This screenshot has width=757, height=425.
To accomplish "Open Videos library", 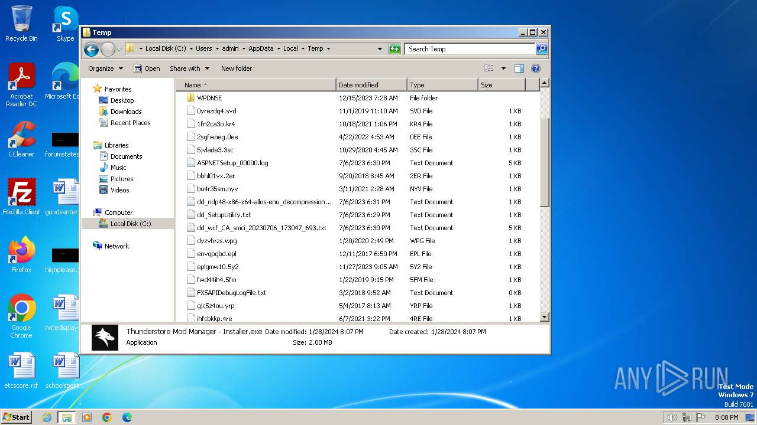I will pos(119,190).
